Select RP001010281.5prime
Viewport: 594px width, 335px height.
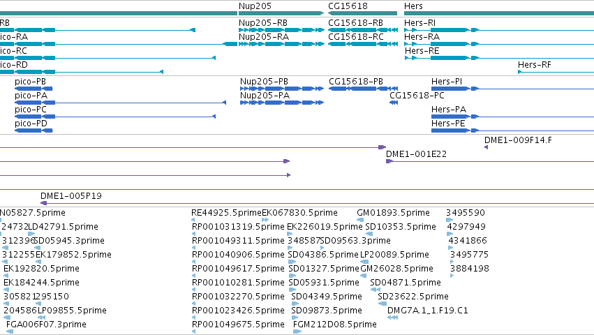pyautogui.click(x=238, y=283)
